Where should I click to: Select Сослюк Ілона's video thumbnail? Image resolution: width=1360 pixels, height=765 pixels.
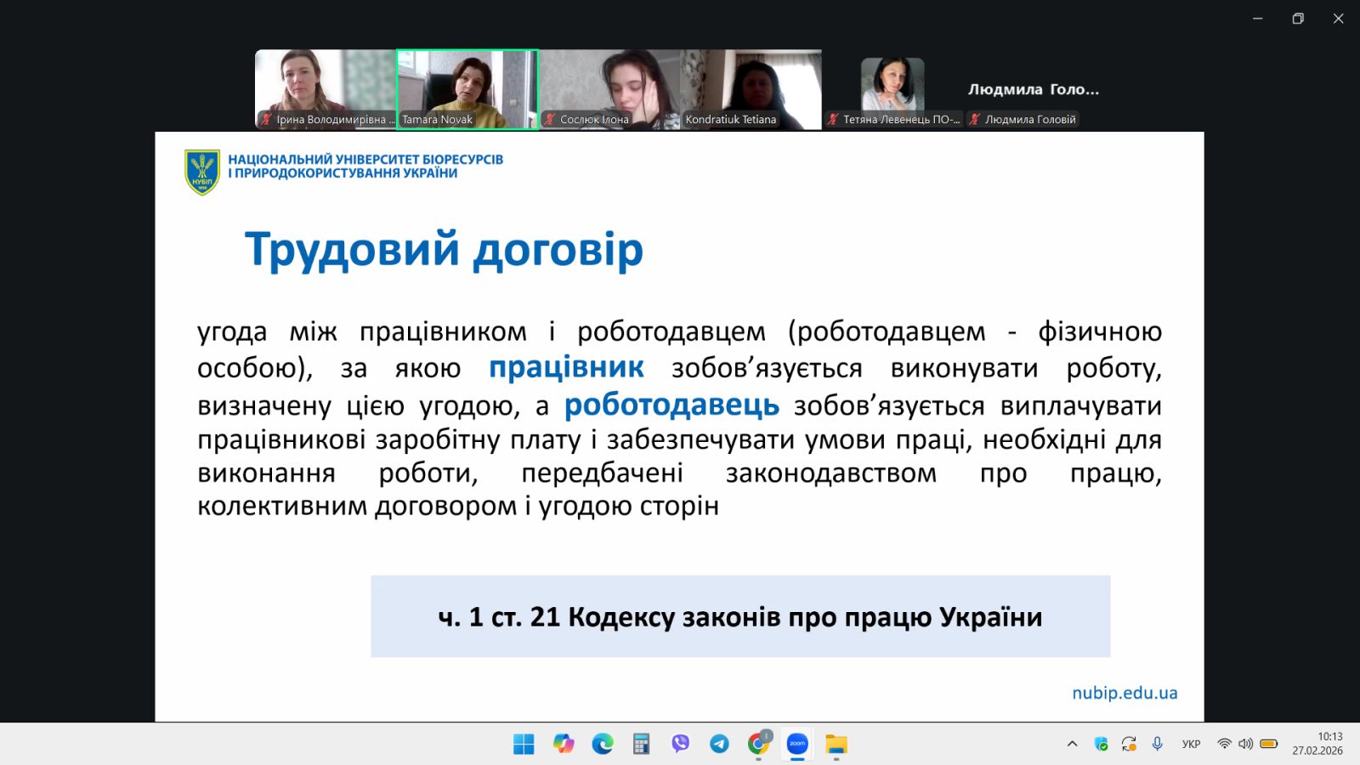pyautogui.click(x=609, y=88)
